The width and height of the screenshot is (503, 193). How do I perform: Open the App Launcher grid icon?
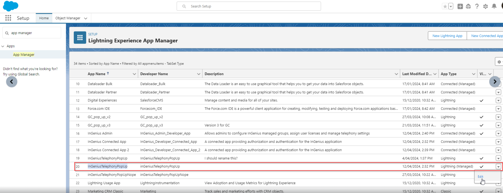pos(8,18)
